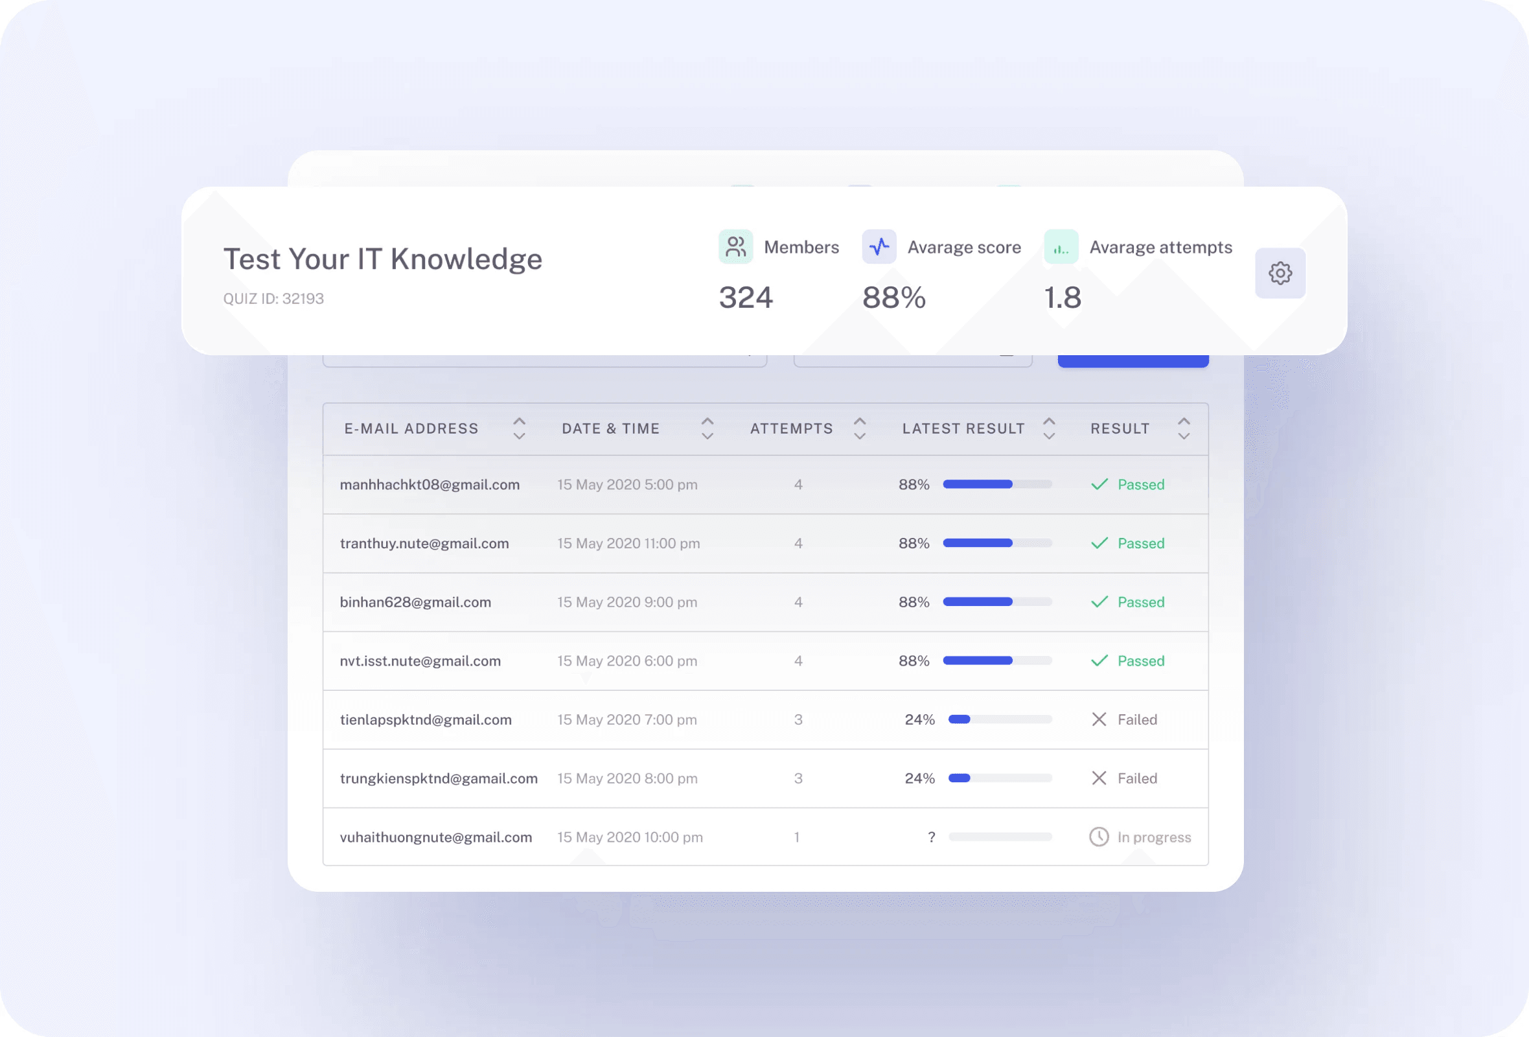Click the 15 May 2020 10:00 pm date
This screenshot has width=1529, height=1037.
pyautogui.click(x=630, y=836)
